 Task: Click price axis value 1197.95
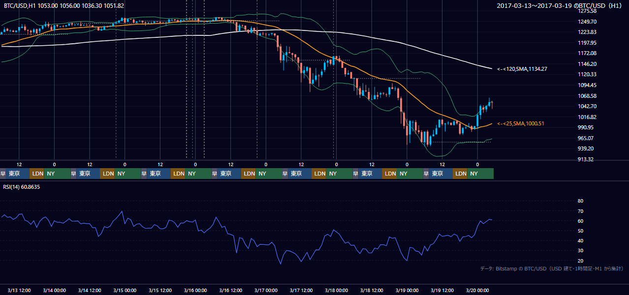click(587, 43)
